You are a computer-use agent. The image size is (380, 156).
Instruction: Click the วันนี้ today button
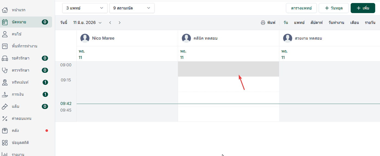(64, 23)
